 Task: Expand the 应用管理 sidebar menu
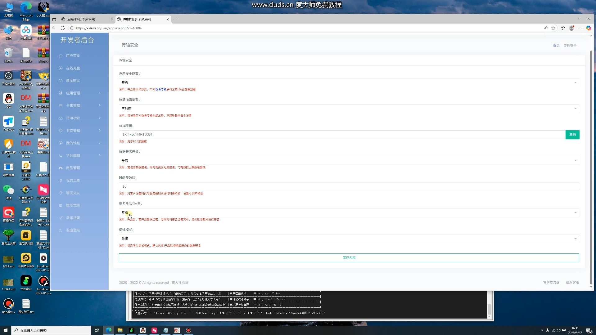pyautogui.click(x=79, y=93)
